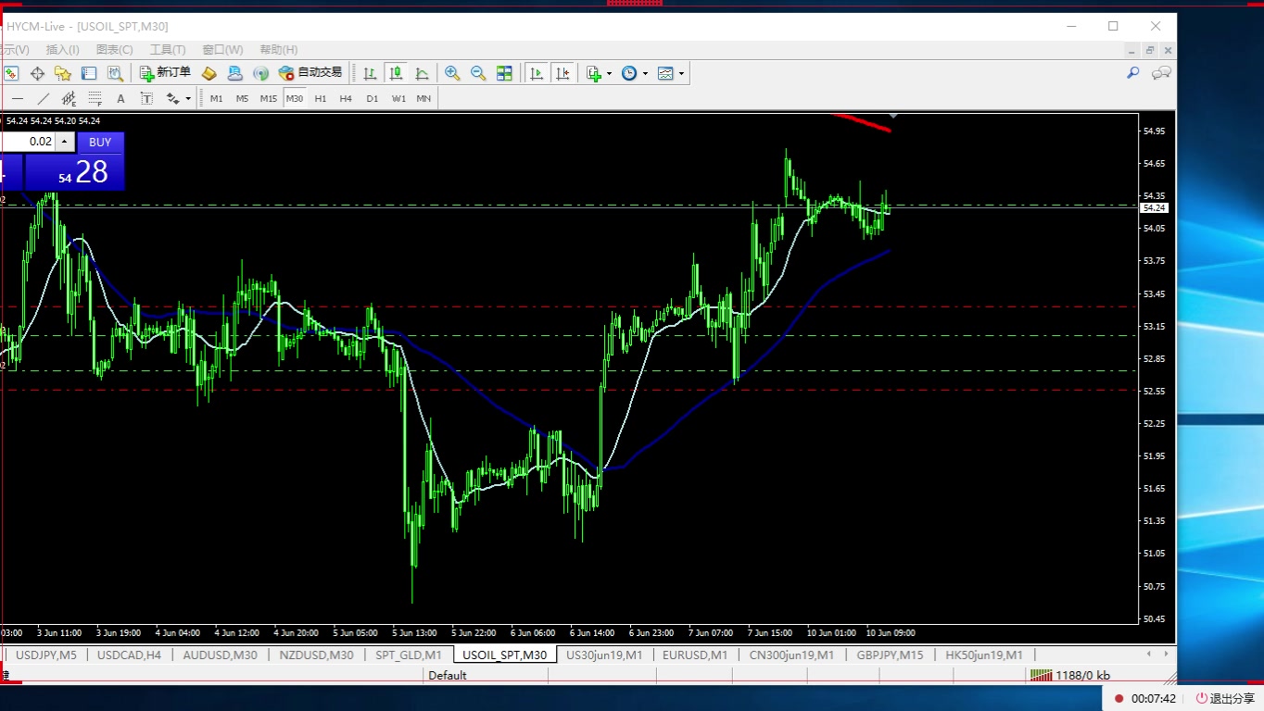1264x711 pixels.
Task: Select the text label T tool
Action: click(146, 98)
